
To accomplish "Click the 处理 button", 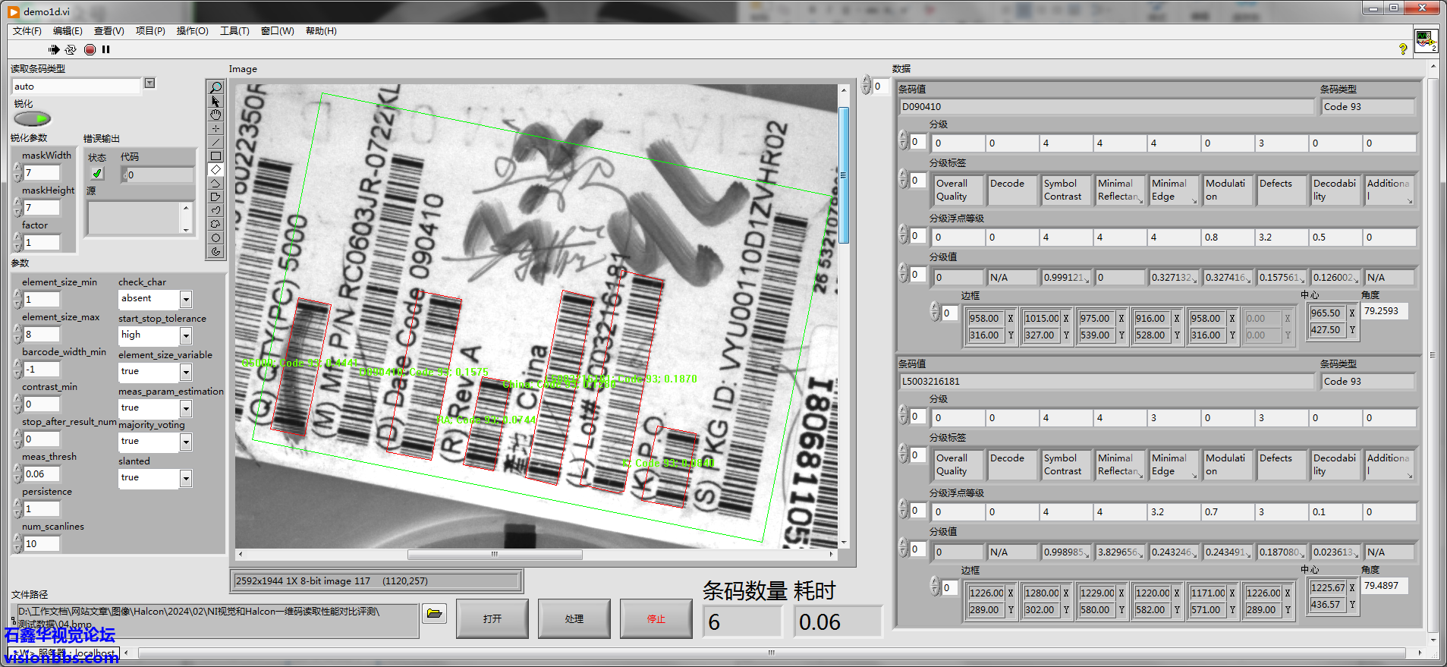I will (574, 618).
